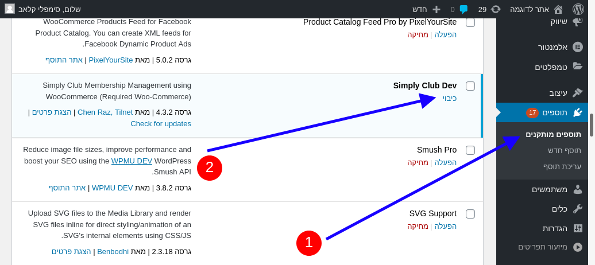Click the WordPress logo icon
595x265 pixels.
[x=578, y=9]
